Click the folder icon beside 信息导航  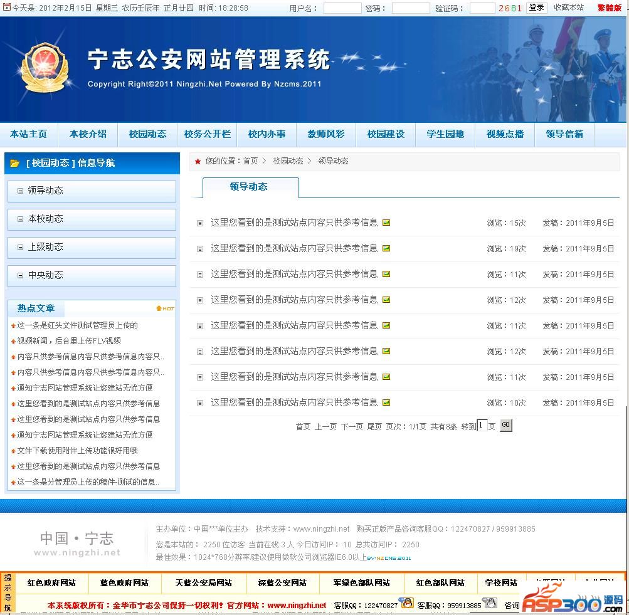tap(15, 163)
